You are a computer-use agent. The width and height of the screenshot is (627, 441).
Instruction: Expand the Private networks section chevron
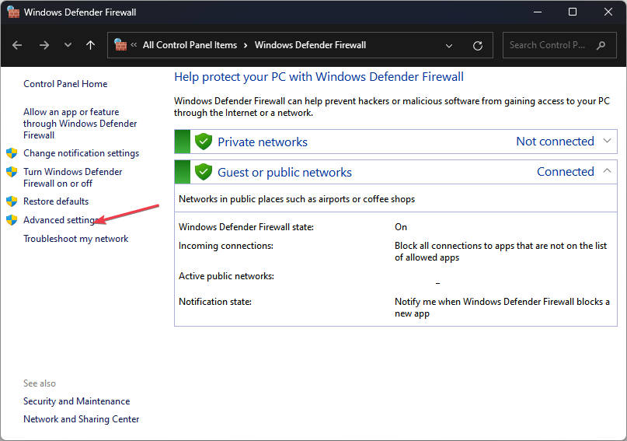[x=607, y=141]
